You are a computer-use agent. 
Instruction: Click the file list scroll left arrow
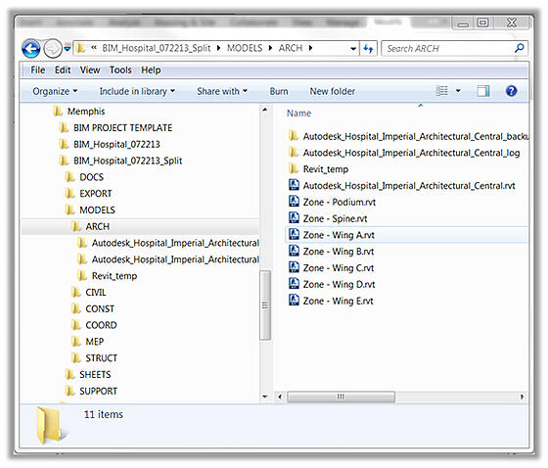click(280, 397)
